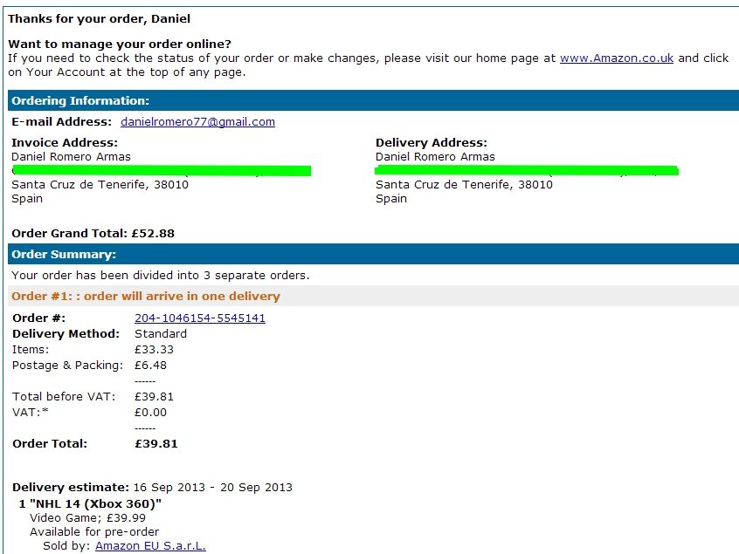Screen dimensions: 739x554
Task: Follow the Amazon EU S.a.r.L. seller link
Action: click(150, 545)
